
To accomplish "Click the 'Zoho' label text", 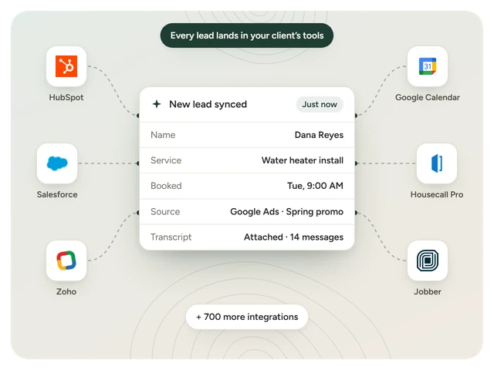I will [66, 291].
